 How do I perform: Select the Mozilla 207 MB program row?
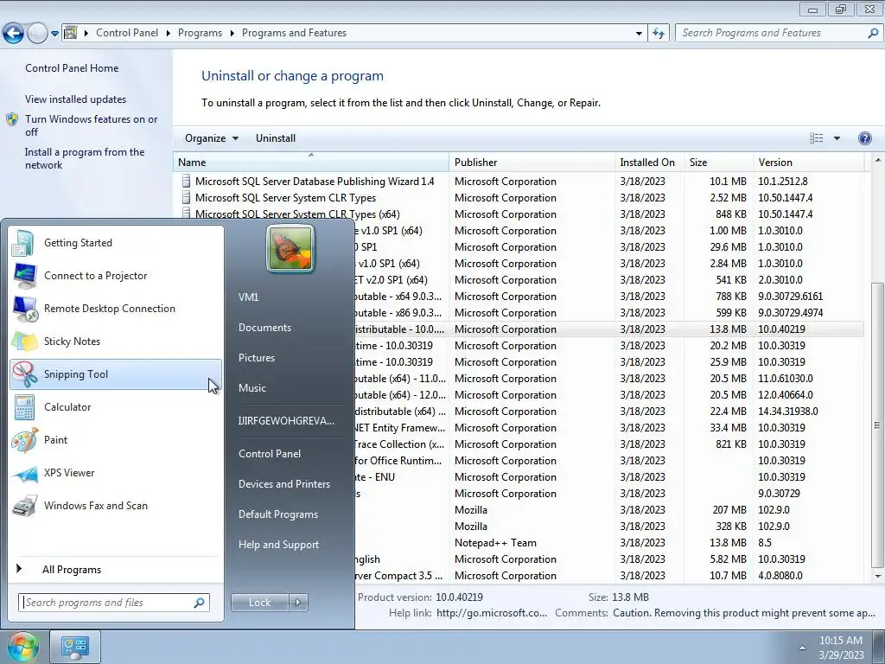(x=609, y=510)
